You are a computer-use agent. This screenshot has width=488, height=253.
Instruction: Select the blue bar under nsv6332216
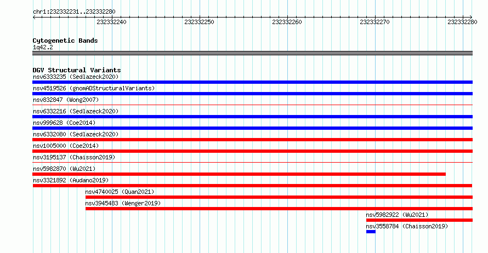coord(252,117)
